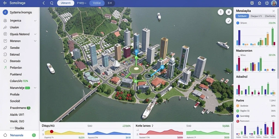This screenshot has width=279, height=139.
Task: Toggle the Beanodo radio circle
Action: click(5, 61)
